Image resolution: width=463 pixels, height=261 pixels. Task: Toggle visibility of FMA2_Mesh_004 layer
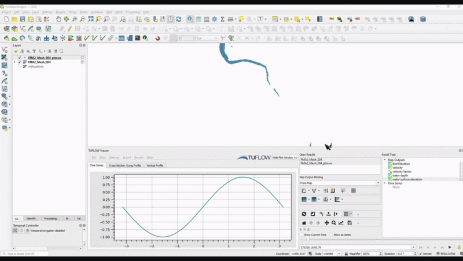(x=20, y=62)
